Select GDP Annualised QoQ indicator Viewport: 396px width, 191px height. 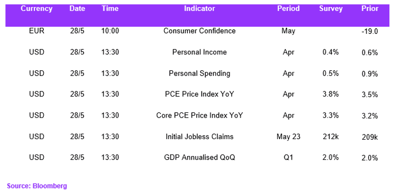(200, 158)
